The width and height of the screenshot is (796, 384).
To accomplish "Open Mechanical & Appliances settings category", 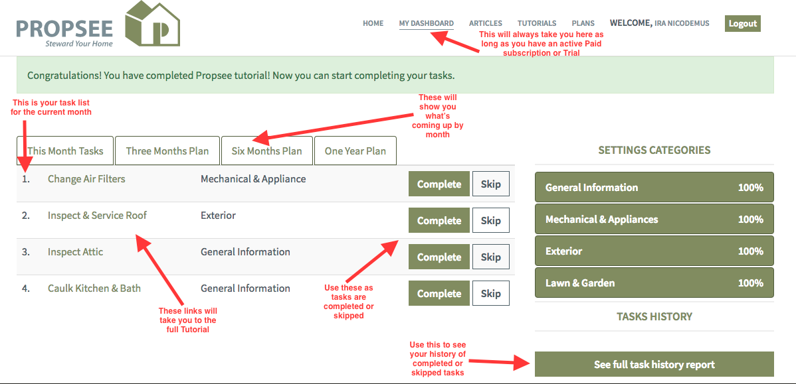I will [x=654, y=220].
